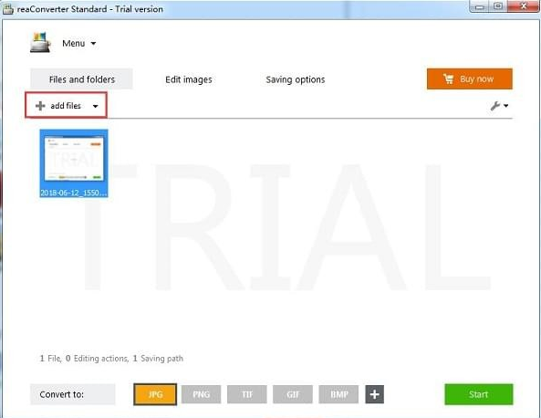Image resolution: width=541 pixels, height=418 pixels.
Task: Select JPG as the output format
Action: coord(155,394)
